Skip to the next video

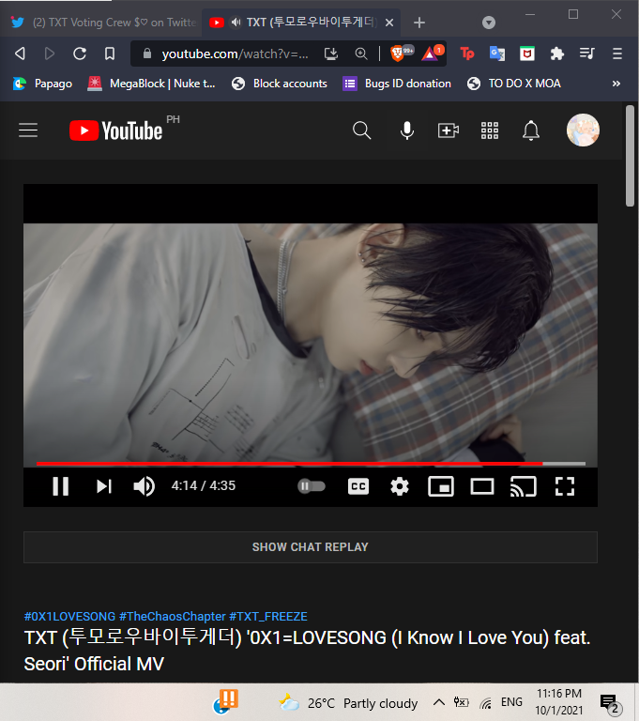point(104,486)
